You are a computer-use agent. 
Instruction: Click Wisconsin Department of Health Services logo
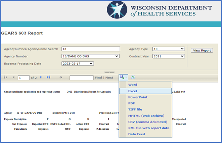[x=159, y=10]
